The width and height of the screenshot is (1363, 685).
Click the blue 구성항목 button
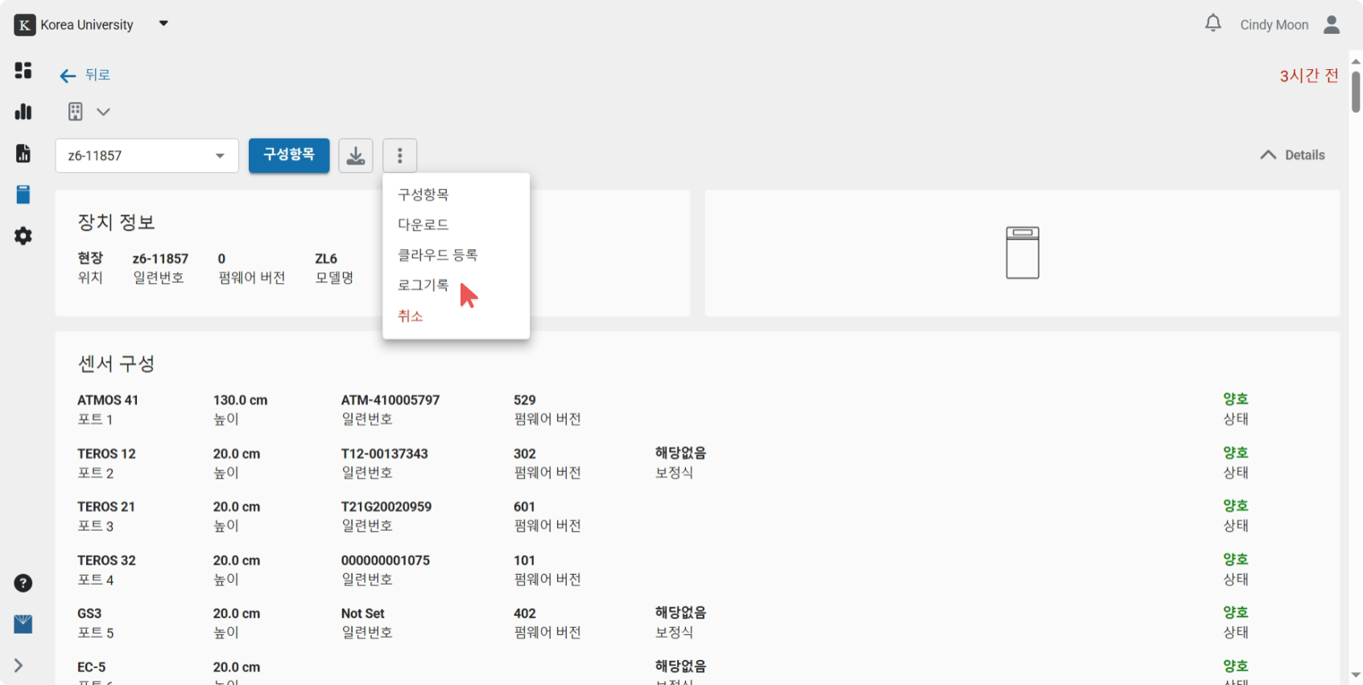pos(289,155)
